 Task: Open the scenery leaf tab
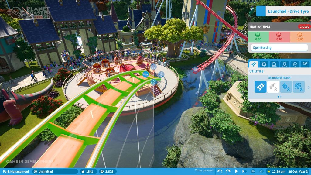[305, 64]
